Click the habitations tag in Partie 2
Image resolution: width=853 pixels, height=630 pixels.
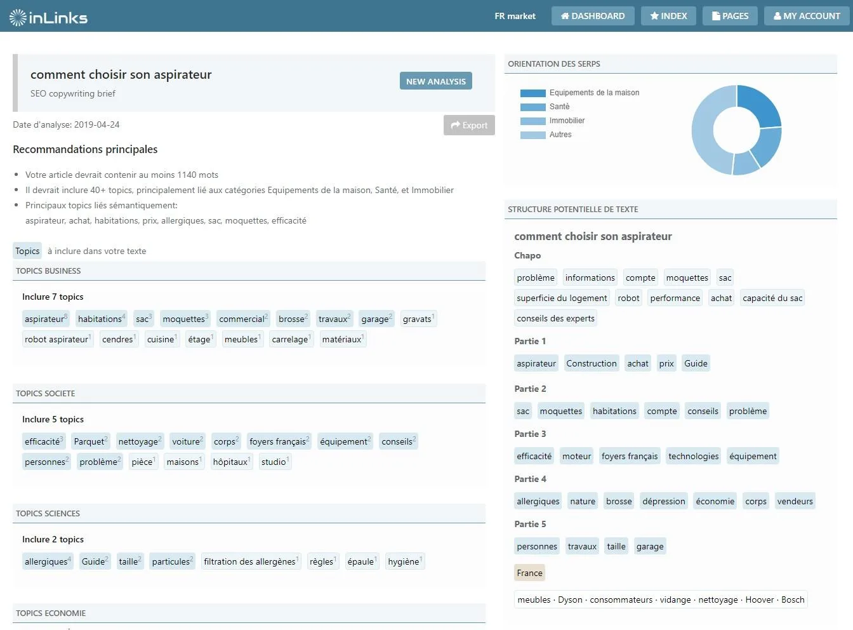click(614, 411)
